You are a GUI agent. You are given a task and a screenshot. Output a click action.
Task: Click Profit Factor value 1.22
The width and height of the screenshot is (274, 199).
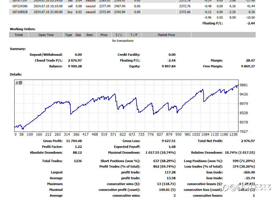pos(78,147)
